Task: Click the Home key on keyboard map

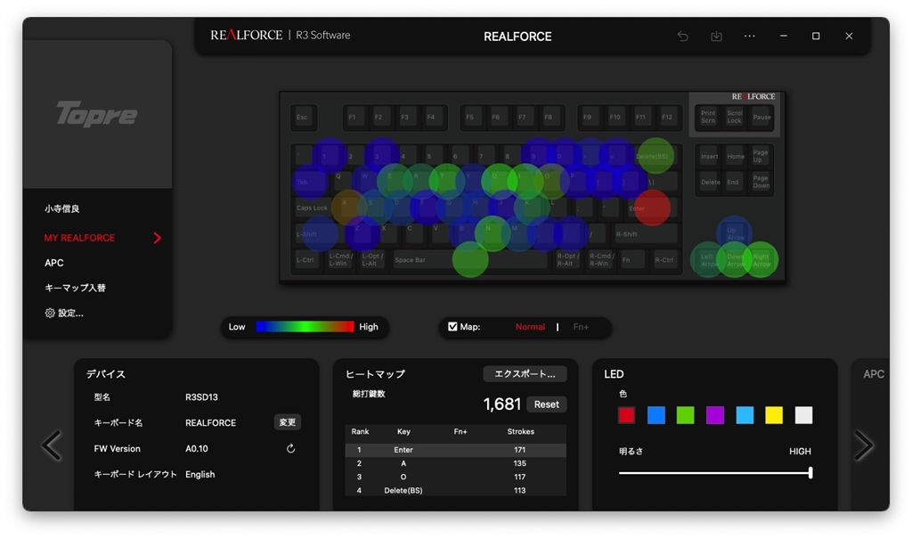Action: (735, 156)
